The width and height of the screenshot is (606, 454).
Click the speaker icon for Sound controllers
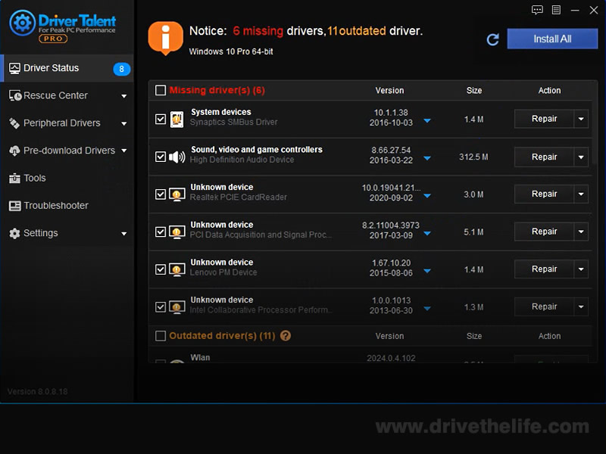tap(176, 157)
